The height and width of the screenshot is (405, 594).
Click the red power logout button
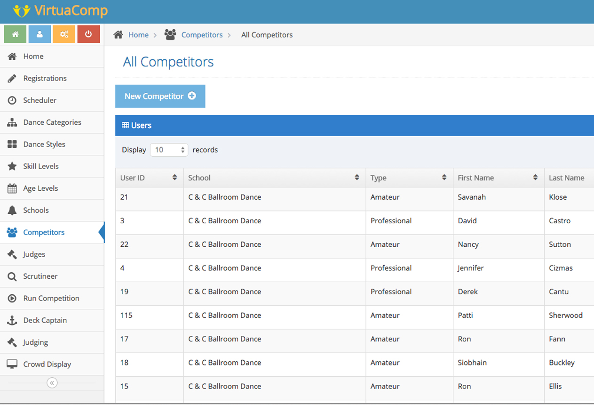(88, 34)
